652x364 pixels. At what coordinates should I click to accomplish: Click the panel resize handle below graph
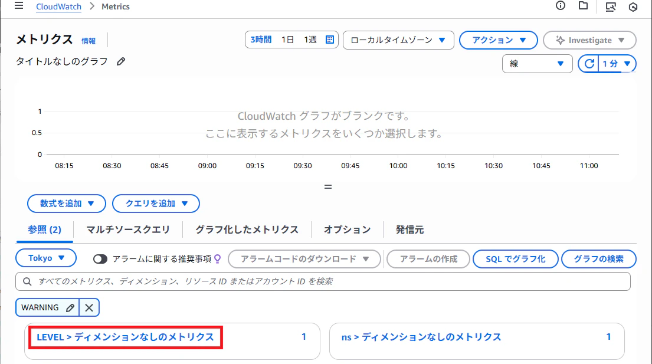tap(327, 187)
